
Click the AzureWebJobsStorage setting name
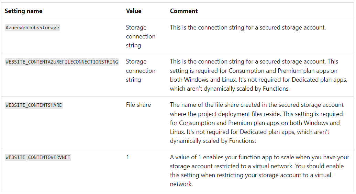pyautogui.click(x=32, y=28)
